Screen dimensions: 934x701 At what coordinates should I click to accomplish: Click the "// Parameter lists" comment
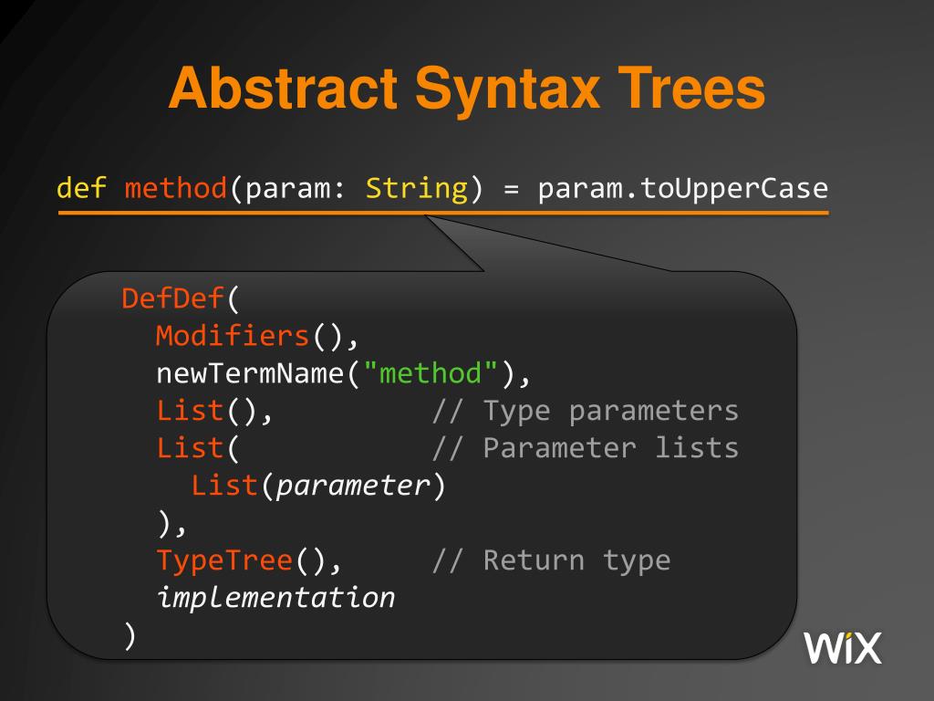tap(586, 449)
